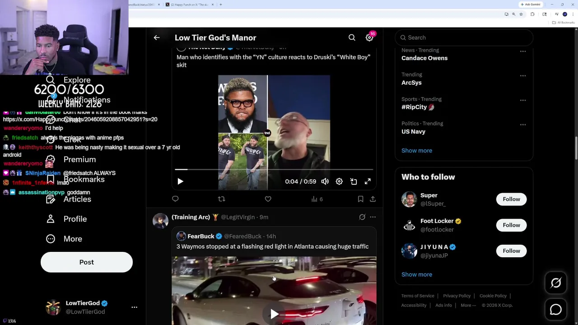Open Accessibility footer link
Viewport: 578px width, 325px height.
[414, 306]
